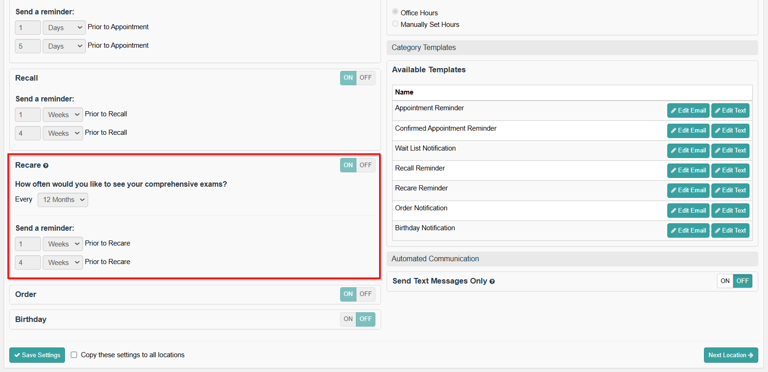Image resolution: width=768 pixels, height=372 pixels.
Task: Edit email template for Appointment Reminder
Action: click(688, 111)
